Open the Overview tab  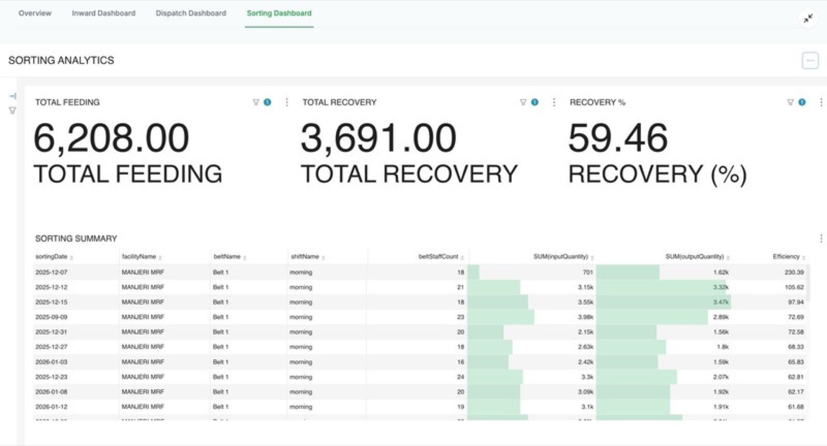click(x=35, y=13)
